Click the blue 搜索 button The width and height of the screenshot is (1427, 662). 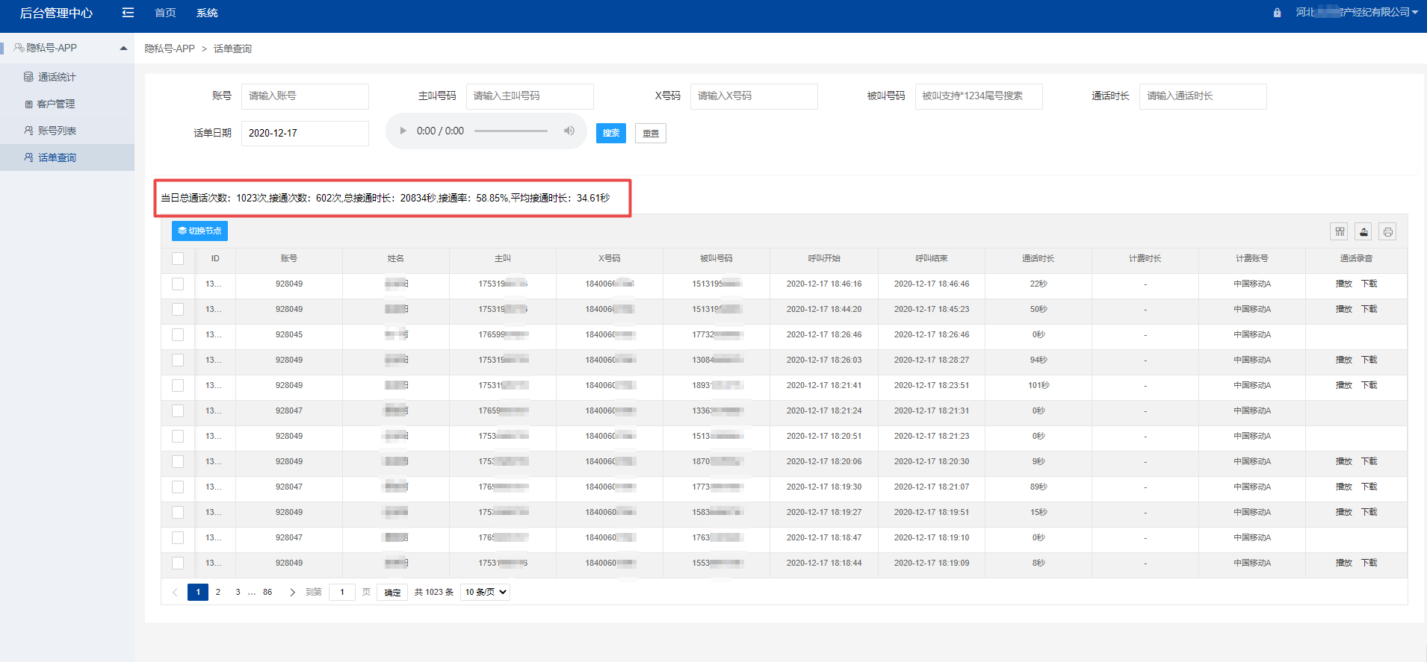coord(610,134)
